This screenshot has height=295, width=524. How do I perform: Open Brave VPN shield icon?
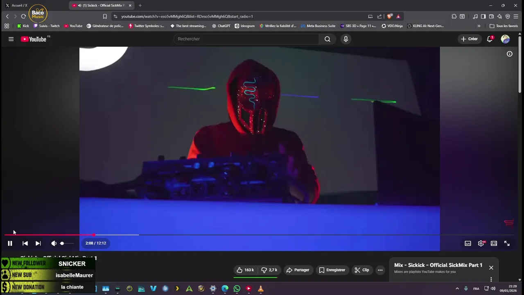tap(508, 16)
